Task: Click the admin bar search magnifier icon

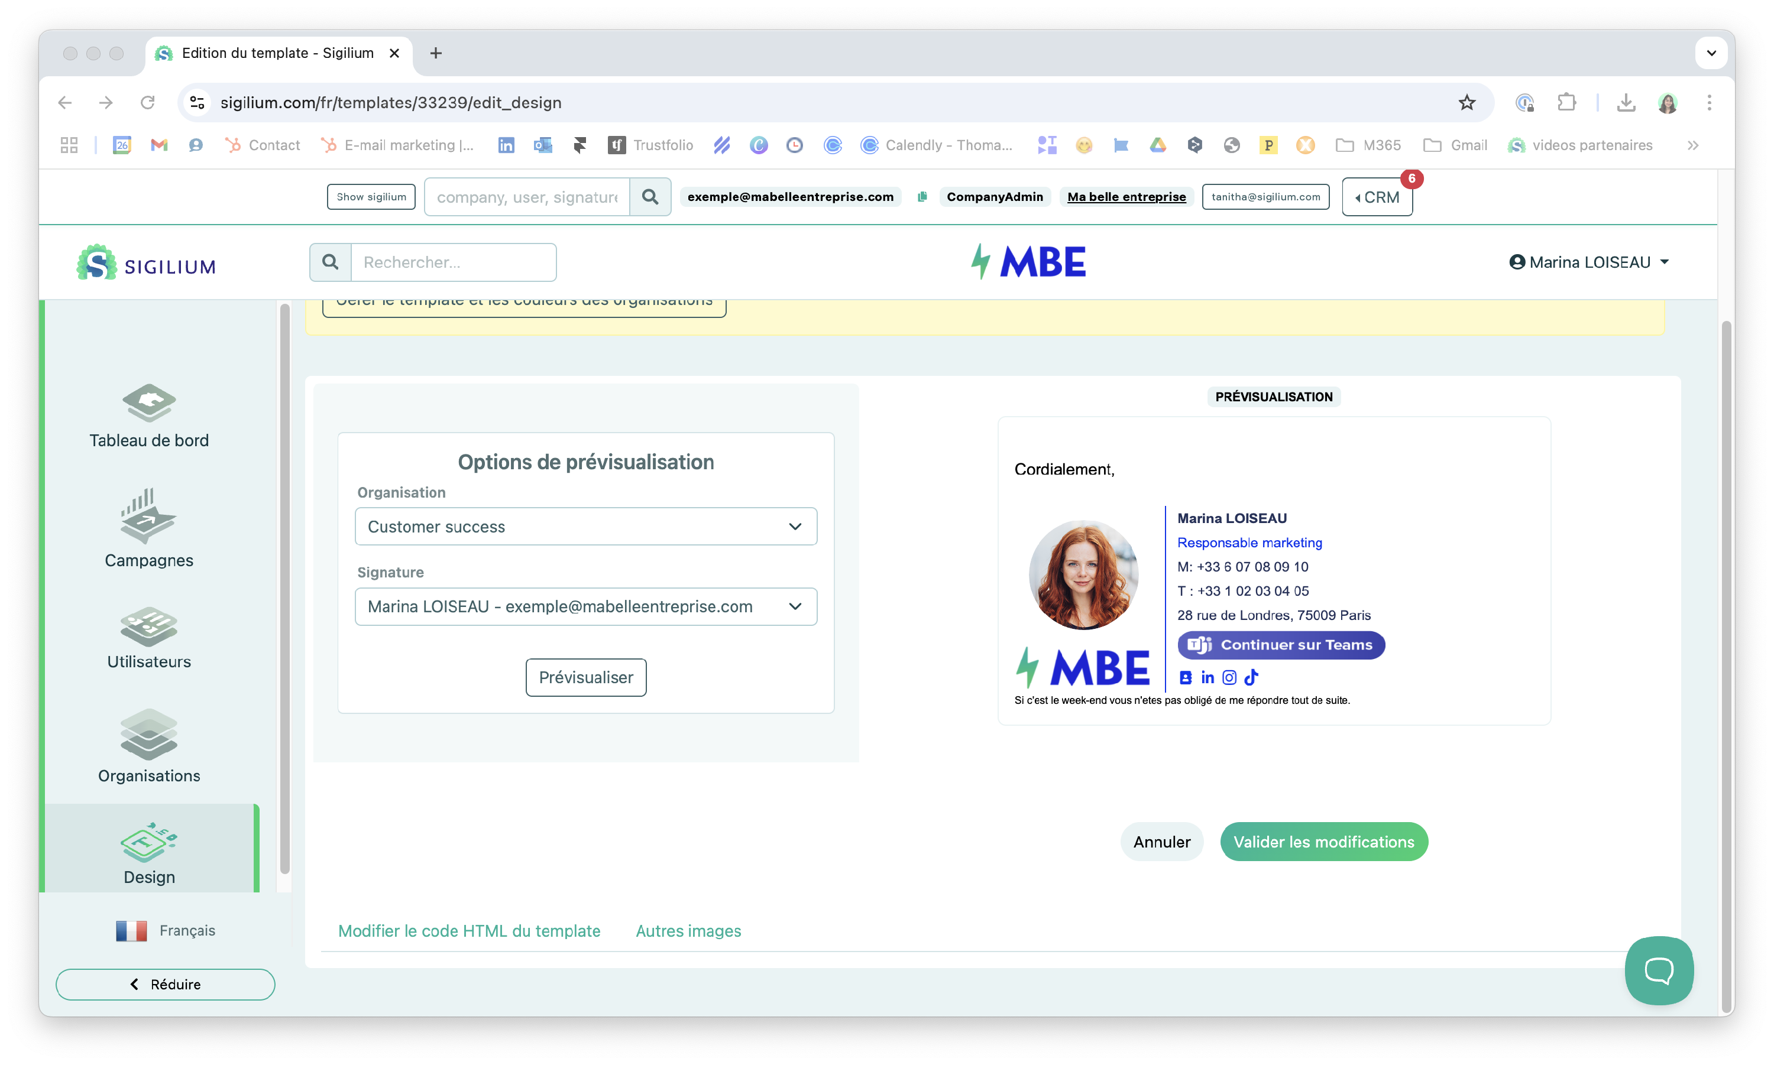Action: 650,197
